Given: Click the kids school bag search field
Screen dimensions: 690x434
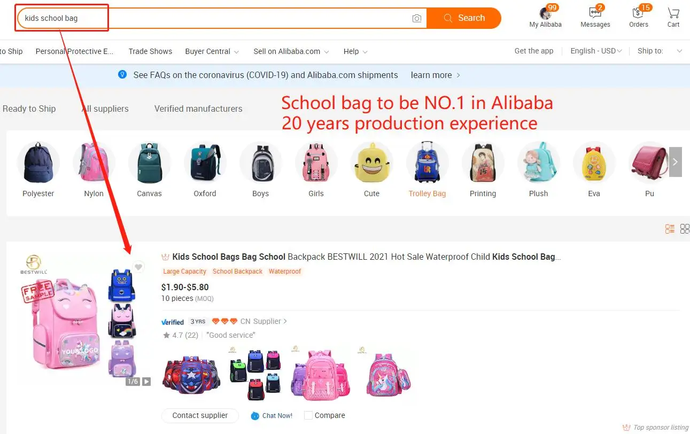Looking at the screenshot, I should [214, 18].
